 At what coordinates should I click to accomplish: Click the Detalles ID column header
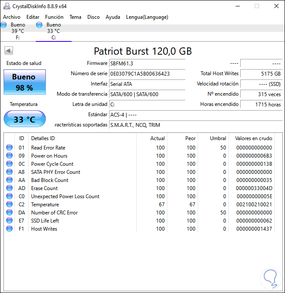[82, 138]
